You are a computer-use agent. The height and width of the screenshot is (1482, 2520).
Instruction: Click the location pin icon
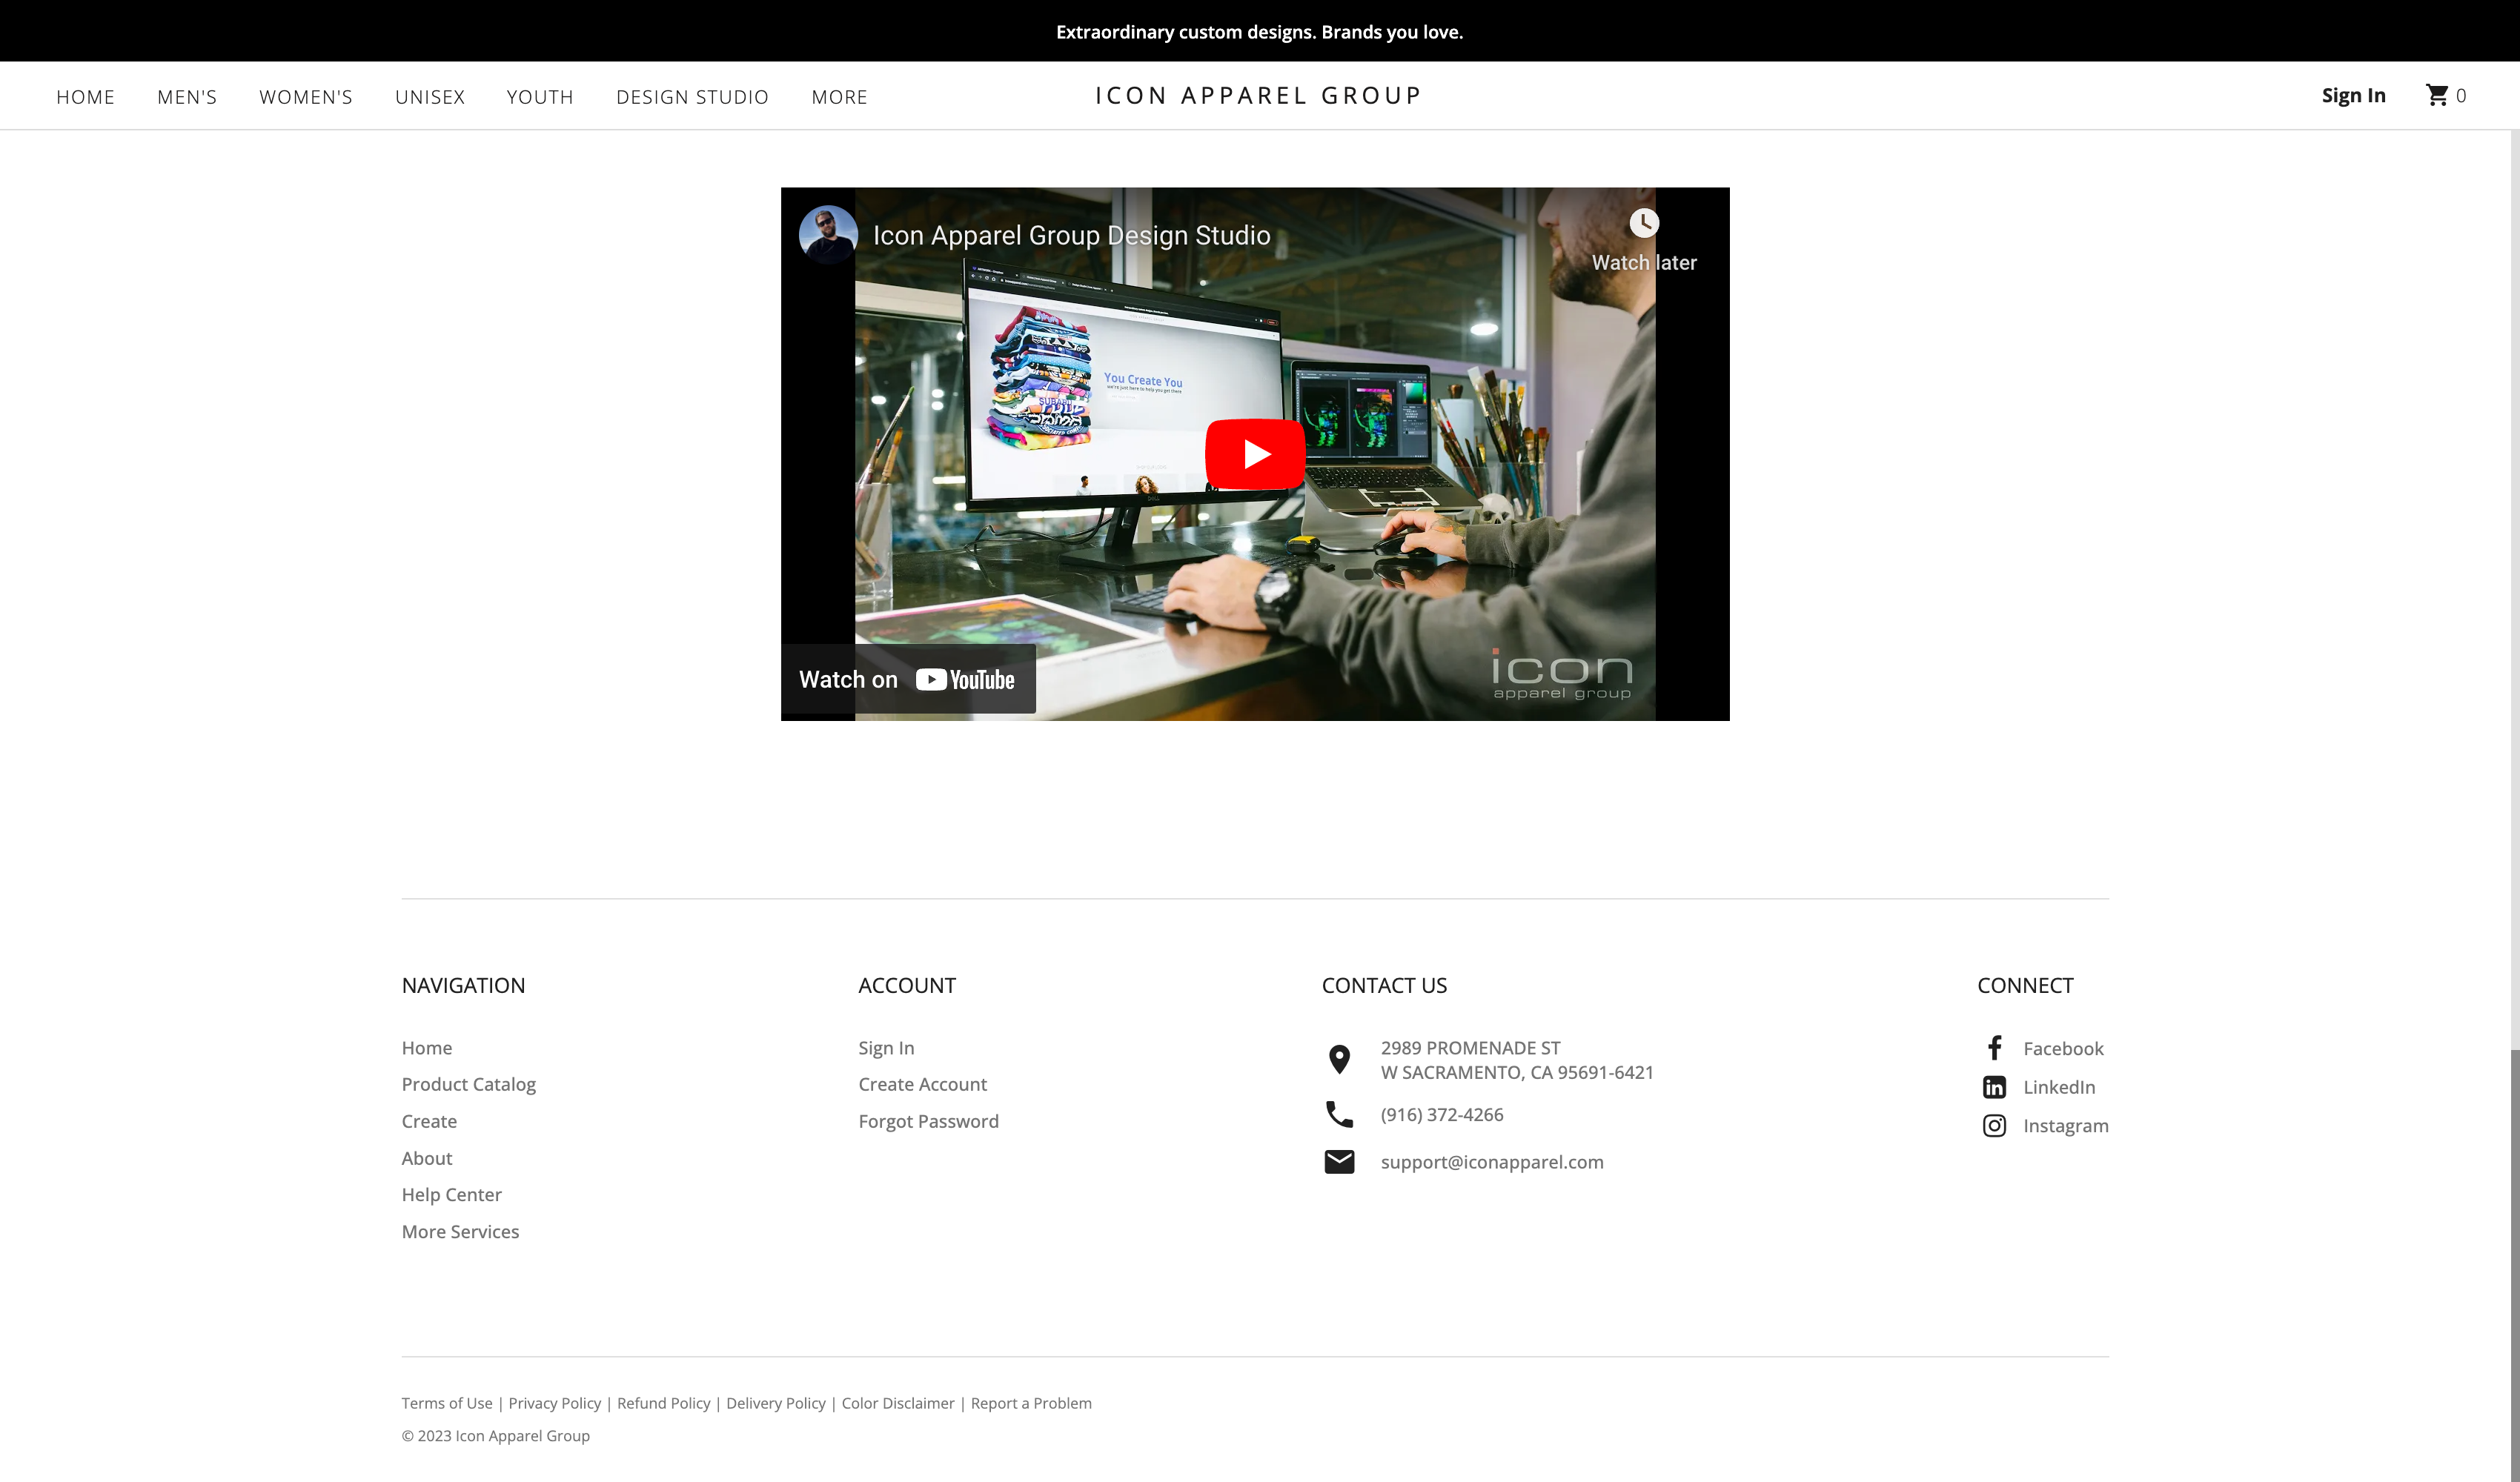point(1339,1059)
